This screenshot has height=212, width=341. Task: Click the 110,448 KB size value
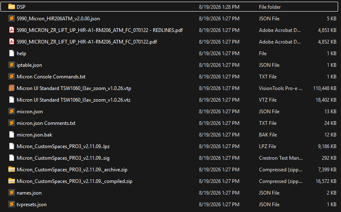(325, 88)
